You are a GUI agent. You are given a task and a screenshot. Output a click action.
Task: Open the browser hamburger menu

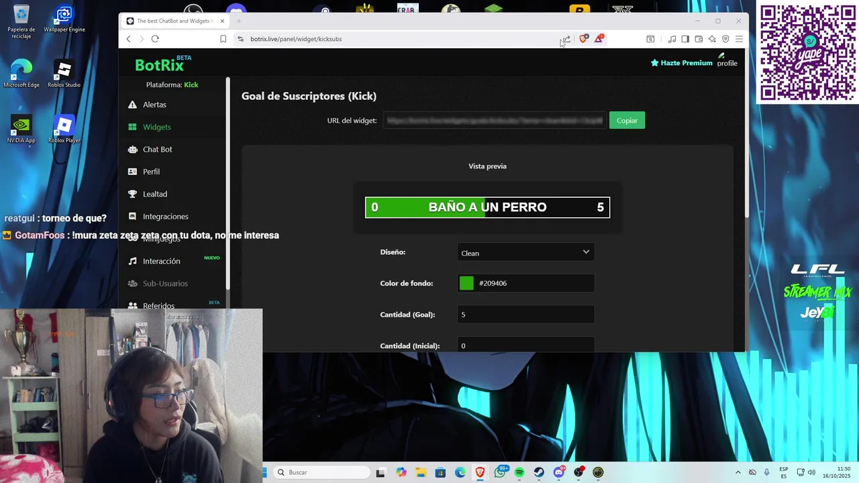[739, 39]
